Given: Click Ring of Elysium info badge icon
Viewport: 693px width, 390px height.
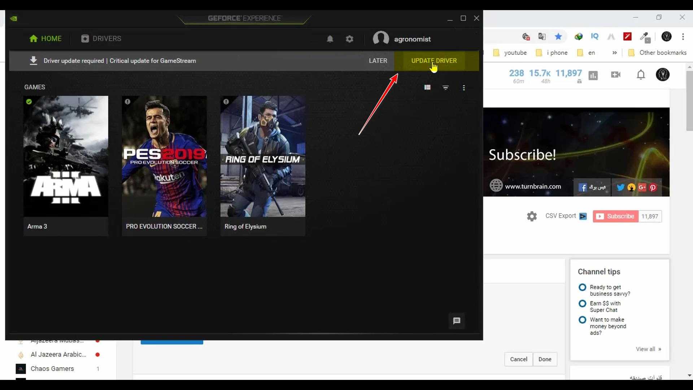Looking at the screenshot, I should (x=226, y=101).
